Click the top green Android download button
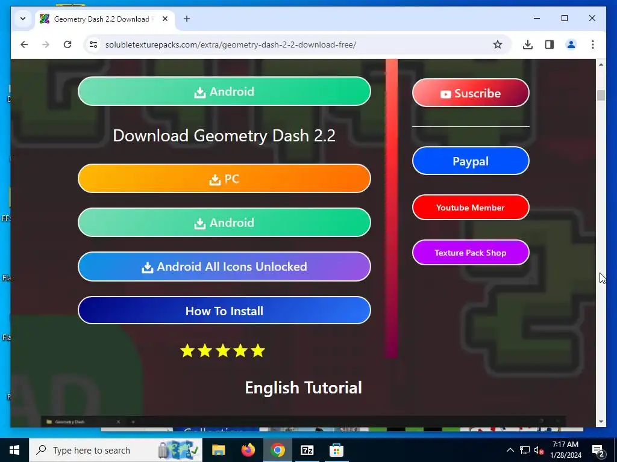617x462 pixels. 224,91
